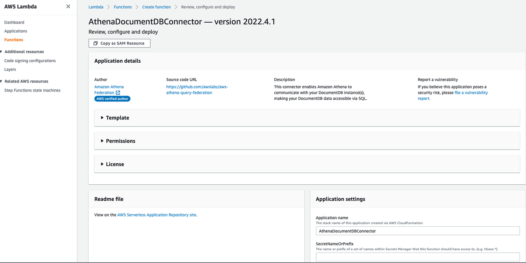Click external link icon beside Amazon Athena Federation
526x263 pixels.
click(118, 93)
